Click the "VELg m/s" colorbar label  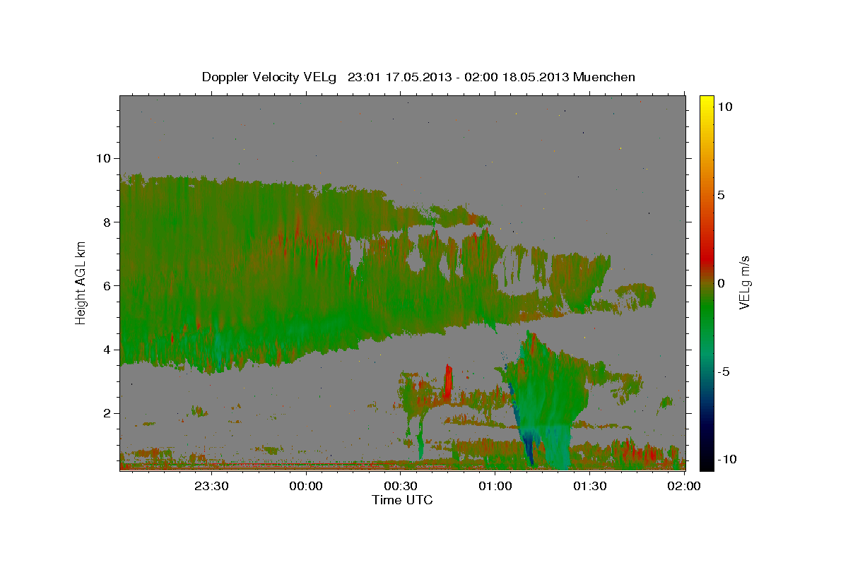(x=744, y=282)
